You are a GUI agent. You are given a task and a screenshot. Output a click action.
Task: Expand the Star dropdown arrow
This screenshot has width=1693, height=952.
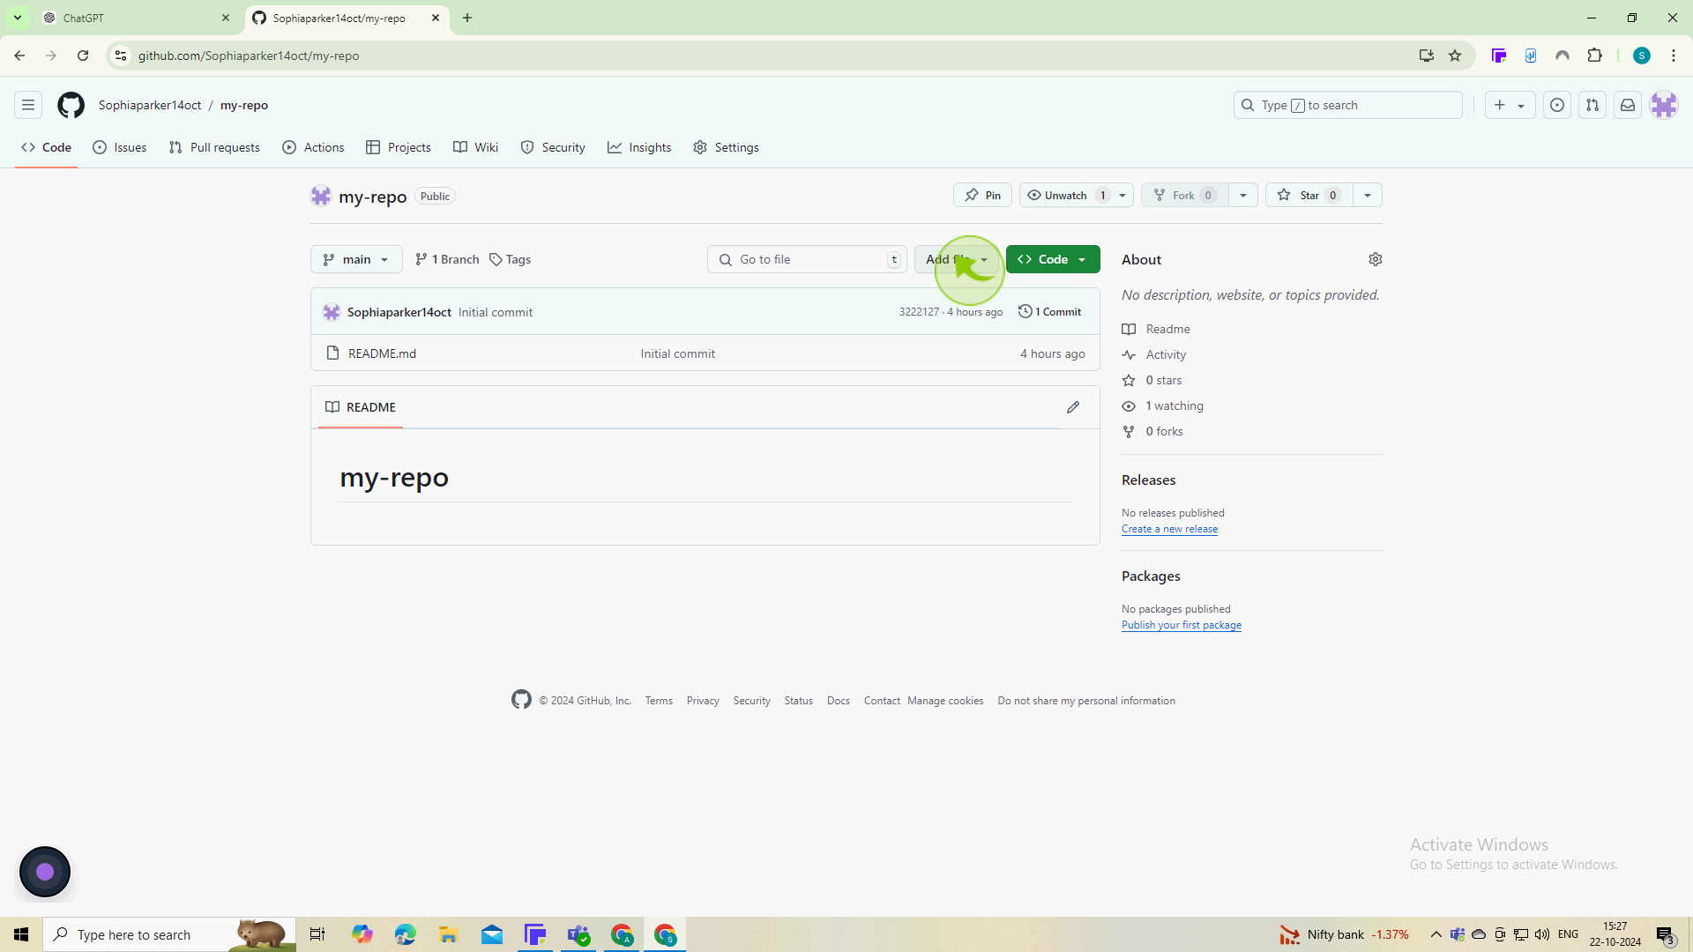[x=1369, y=194]
